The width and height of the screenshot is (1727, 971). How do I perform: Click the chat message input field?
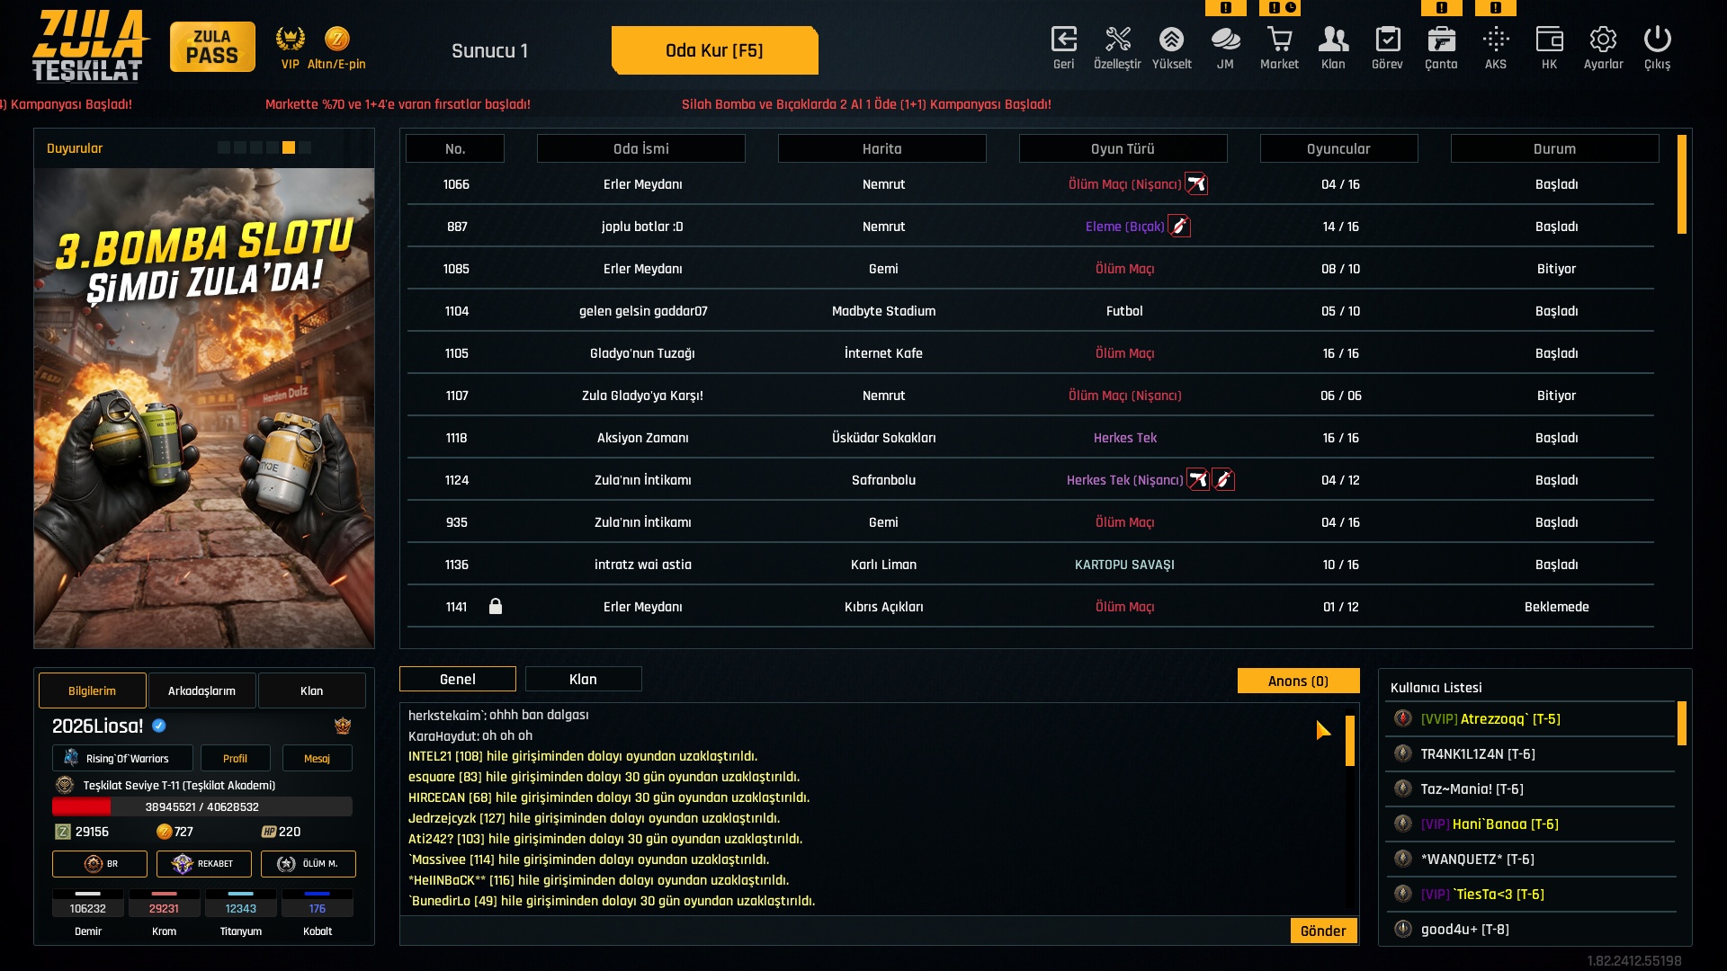tap(844, 931)
